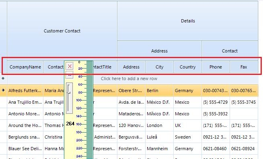Click the Details group header
The image size is (263, 159).
click(x=188, y=21)
